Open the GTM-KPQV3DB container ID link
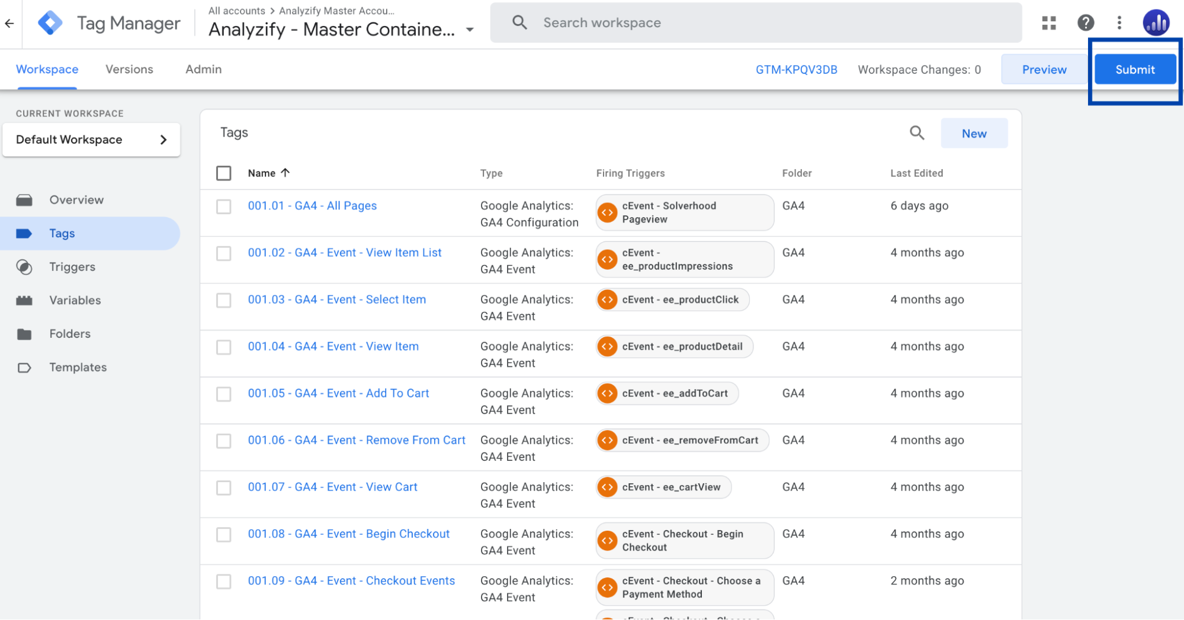The width and height of the screenshot is (1184, 620). click(796, 69)
